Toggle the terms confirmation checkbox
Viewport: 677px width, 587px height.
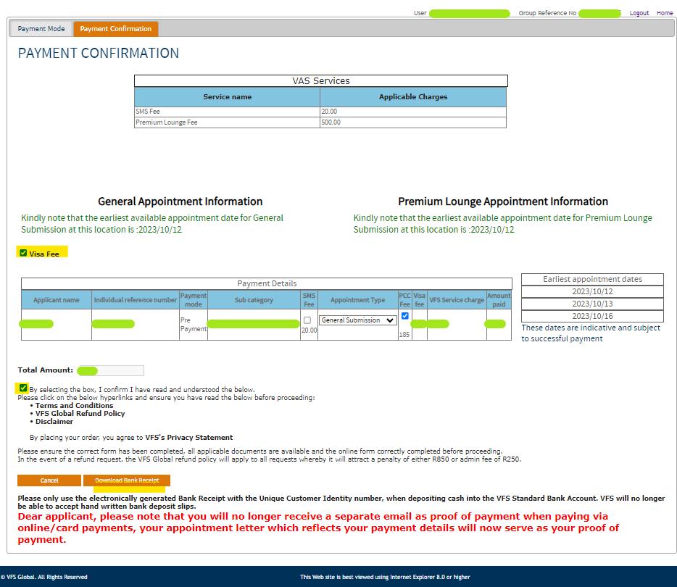click(x=23, y=388)
